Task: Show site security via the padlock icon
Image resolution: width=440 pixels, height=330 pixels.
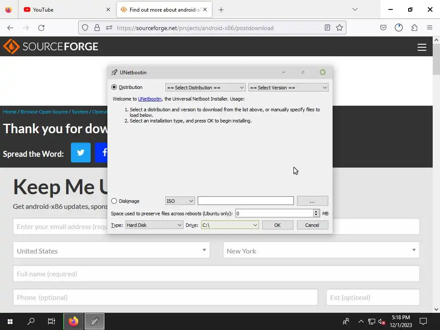Action: click(97, 28)
